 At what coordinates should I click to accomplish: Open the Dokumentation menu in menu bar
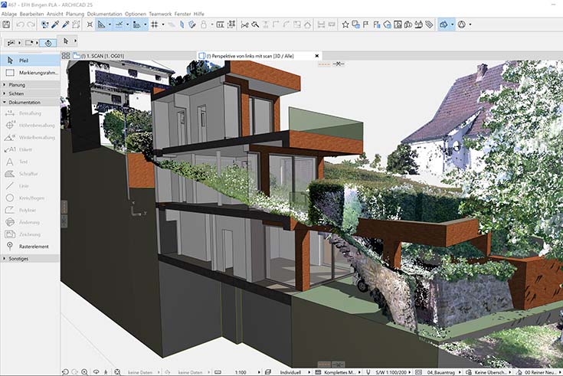click(x=105, y=14)
